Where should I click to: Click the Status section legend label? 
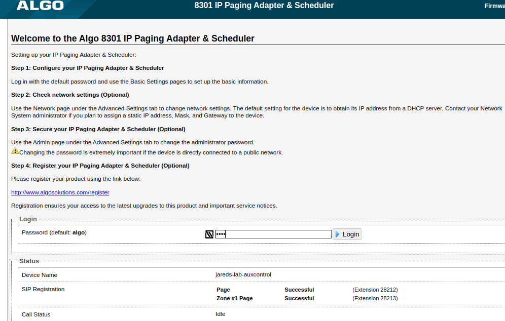click(29, 261)
